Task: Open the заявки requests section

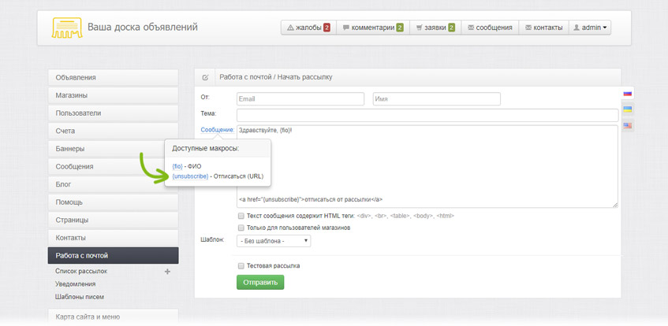Action: pos(435,28)
